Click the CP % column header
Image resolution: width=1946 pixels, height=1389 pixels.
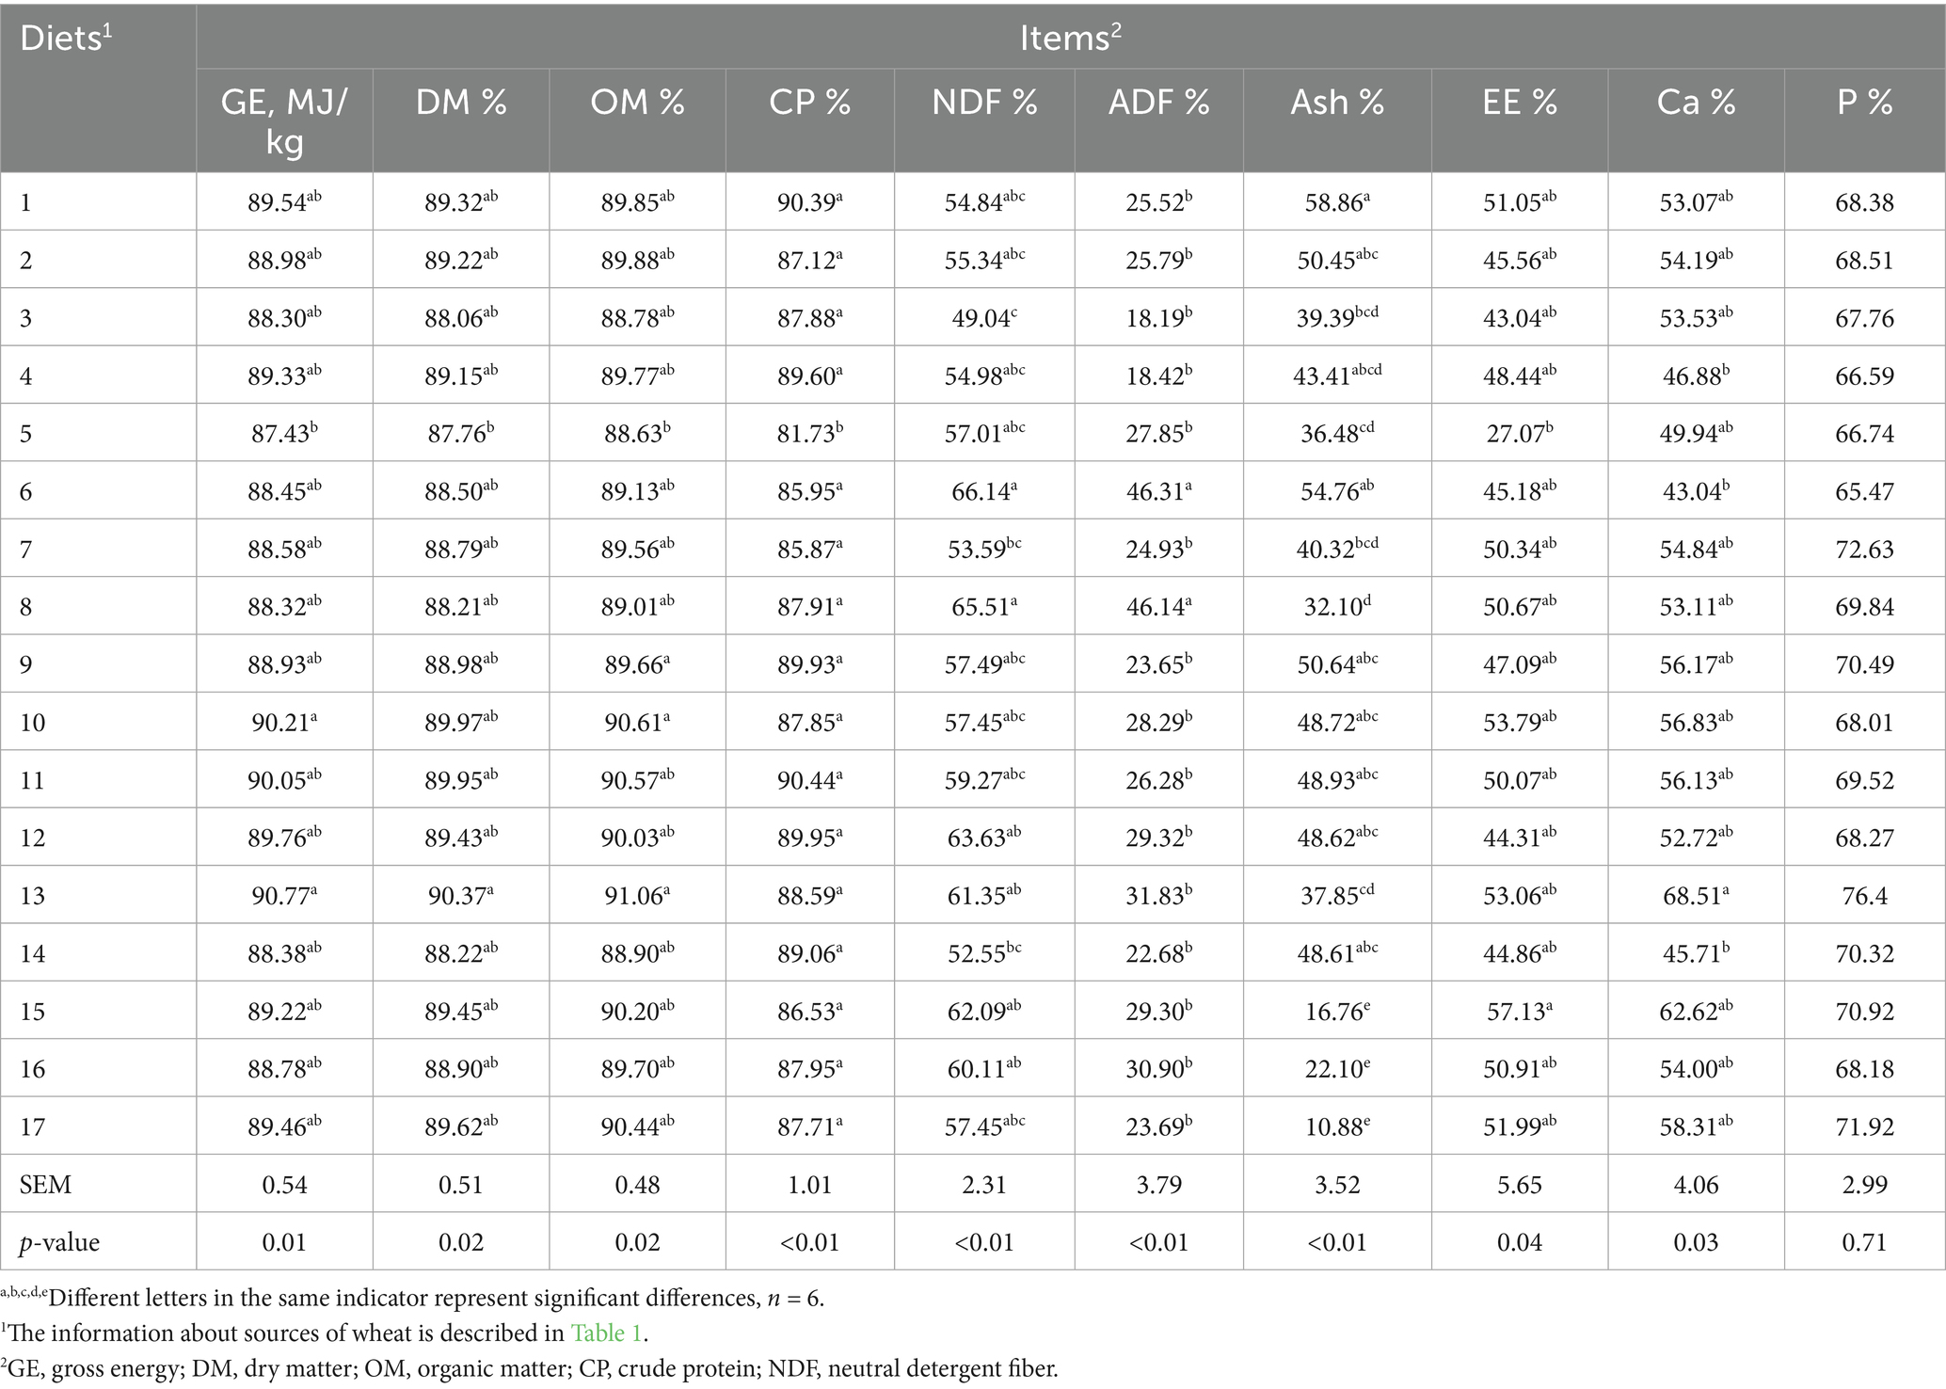click(x=809, y=102)
